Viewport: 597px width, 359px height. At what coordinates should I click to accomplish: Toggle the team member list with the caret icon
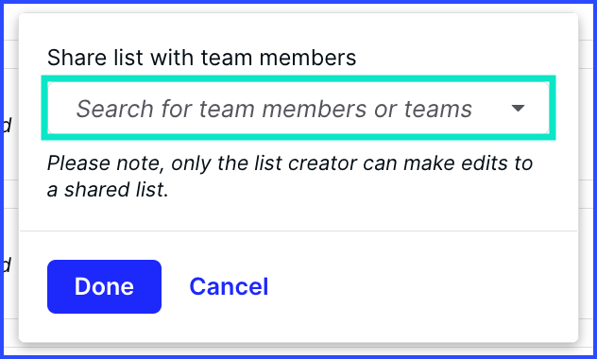tap(518, 109)
